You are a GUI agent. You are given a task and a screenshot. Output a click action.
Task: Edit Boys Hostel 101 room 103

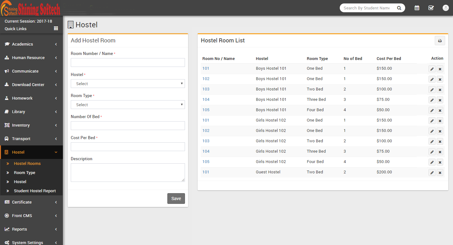(432, 90)
